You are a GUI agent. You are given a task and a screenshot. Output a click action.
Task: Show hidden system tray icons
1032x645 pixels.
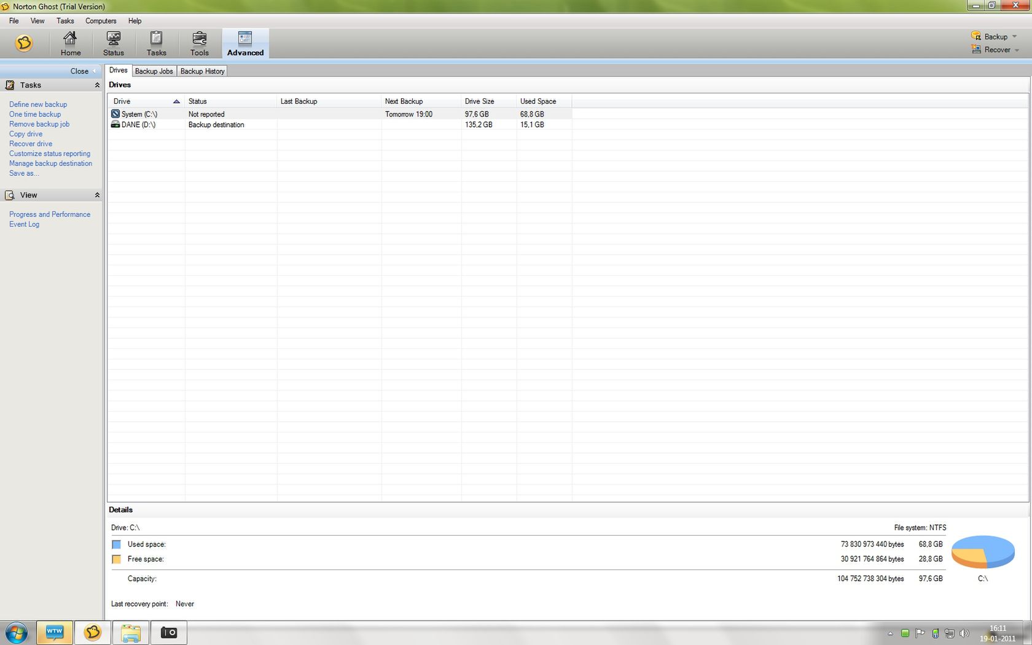tap(890, 633)
